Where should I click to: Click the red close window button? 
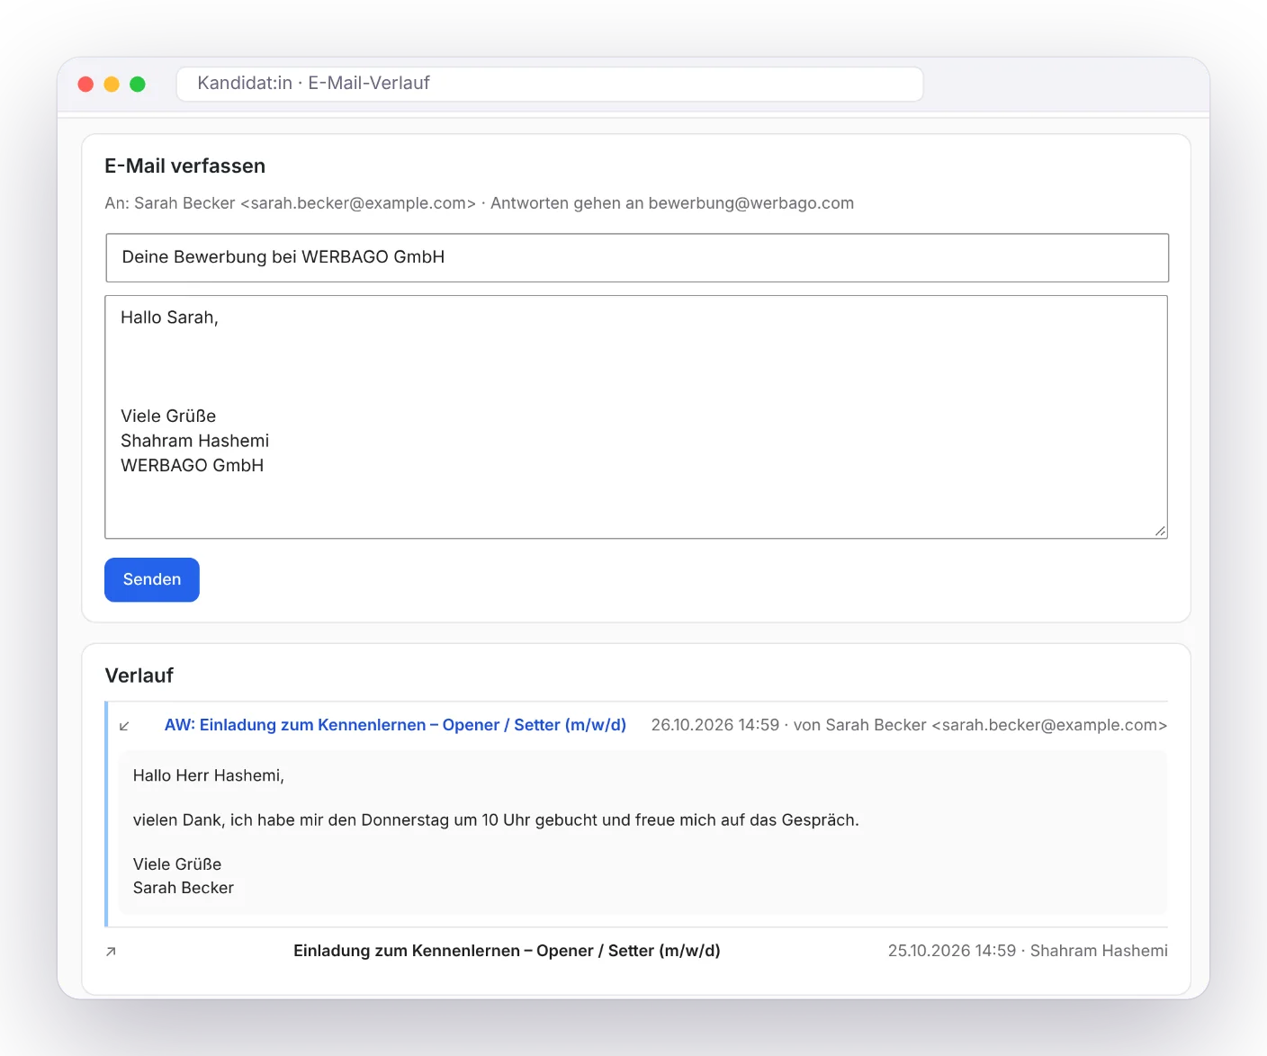(x=85, y=84)
